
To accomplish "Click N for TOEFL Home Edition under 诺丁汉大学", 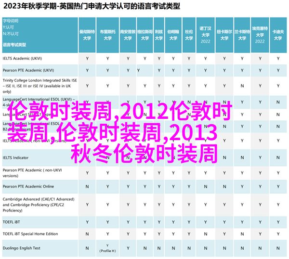I will coord(205,234).
